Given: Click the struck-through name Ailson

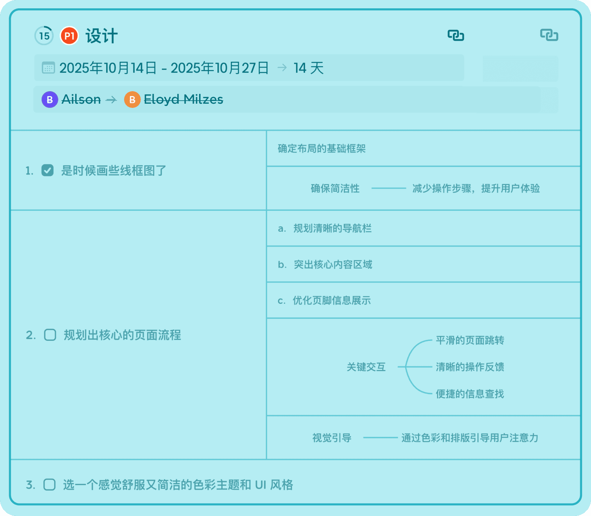Looking at the screenshot, I should (x=81, y=100).
